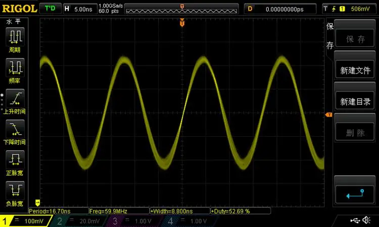Click the horizontal timebase 5.00ns field
The image size is (379, 227).
pos(80,9)
